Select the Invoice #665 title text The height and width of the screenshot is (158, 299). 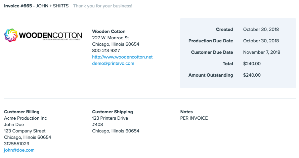(18, 6)
